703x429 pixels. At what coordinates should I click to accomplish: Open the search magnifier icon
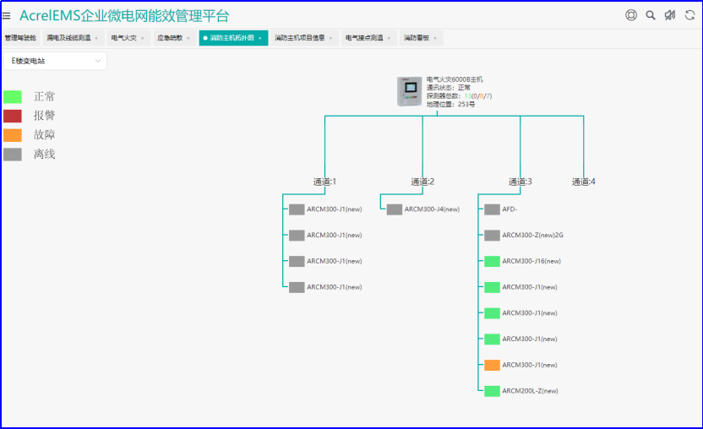[x=651, y=15]
